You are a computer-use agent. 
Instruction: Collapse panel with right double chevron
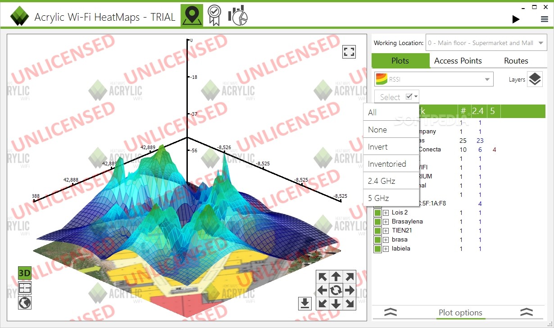(527, 312)
